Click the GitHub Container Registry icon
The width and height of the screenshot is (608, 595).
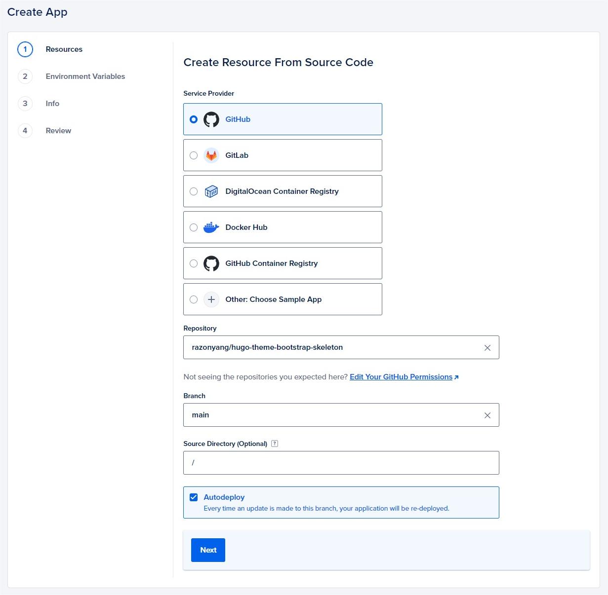coord(211,263)
